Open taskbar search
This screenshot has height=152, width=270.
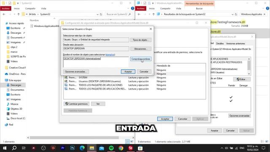click(x=14, y=148)
